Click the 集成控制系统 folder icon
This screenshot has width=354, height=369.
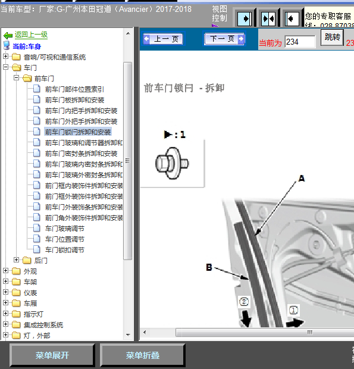click(x=16, y=324)
